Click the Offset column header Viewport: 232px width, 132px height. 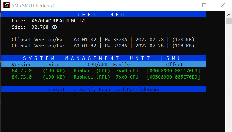[175, 65]
